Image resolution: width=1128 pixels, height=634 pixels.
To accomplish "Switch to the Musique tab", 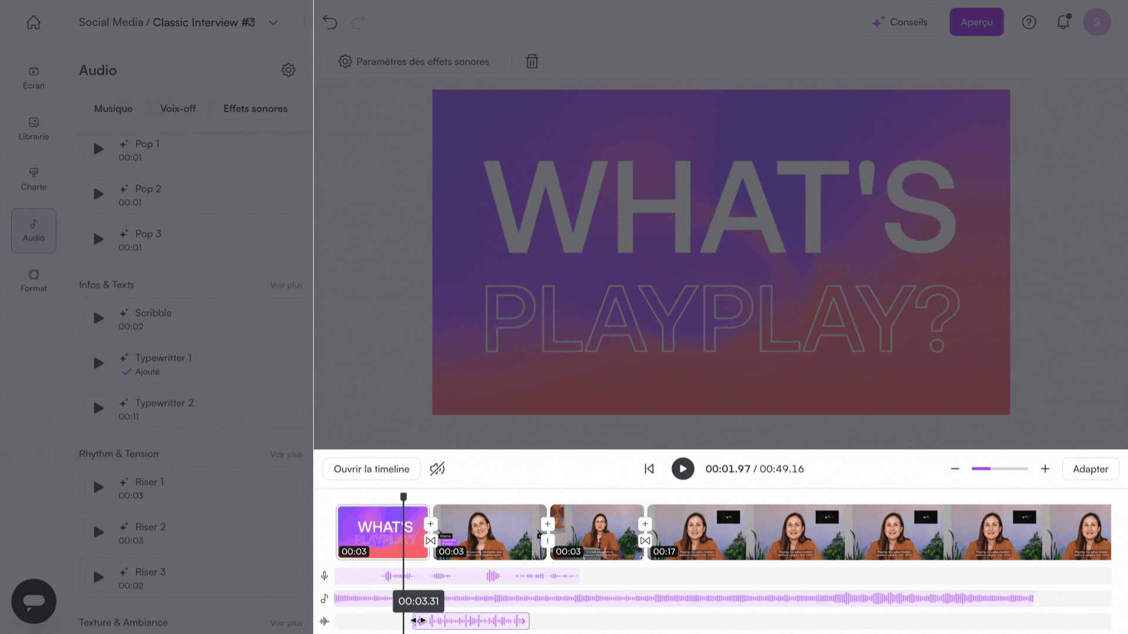I will pos(113,109).
